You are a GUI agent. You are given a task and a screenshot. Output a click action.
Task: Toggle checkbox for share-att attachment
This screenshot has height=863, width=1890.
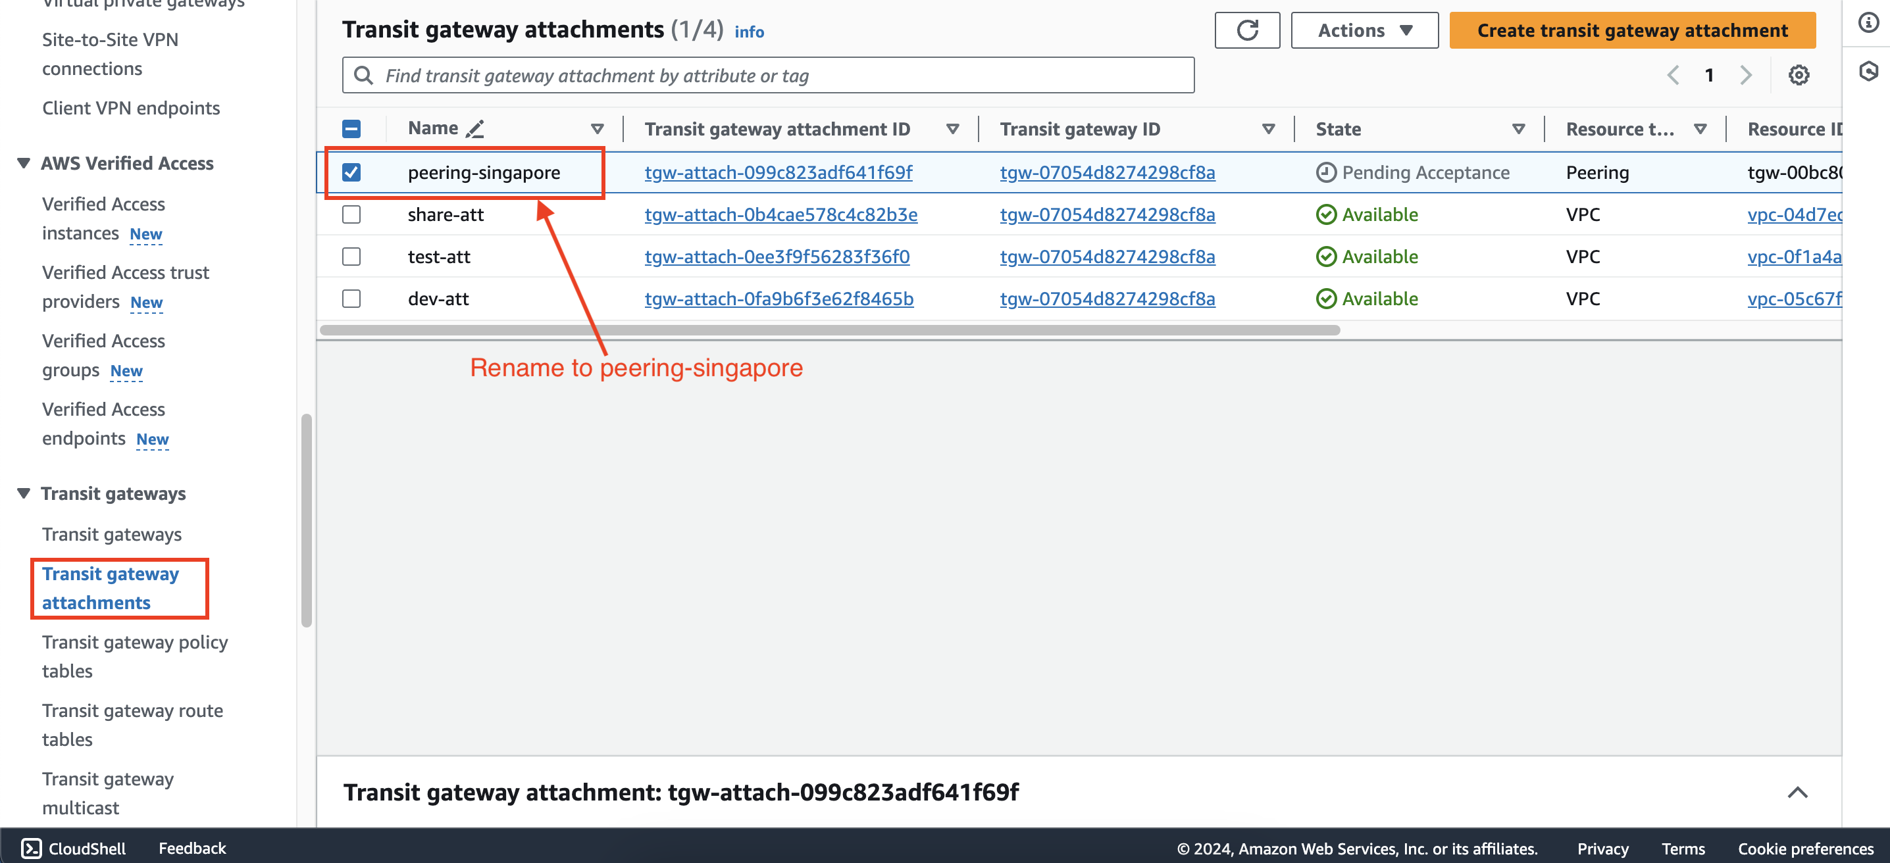click(351, 214)
